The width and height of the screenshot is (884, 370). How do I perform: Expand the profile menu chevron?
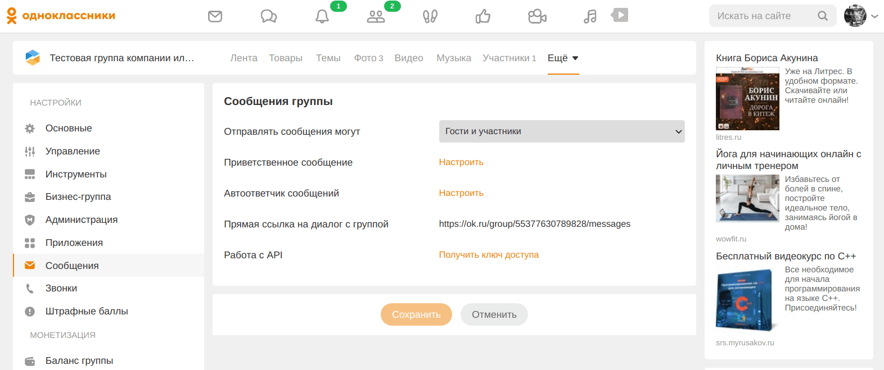pos(874,16)
